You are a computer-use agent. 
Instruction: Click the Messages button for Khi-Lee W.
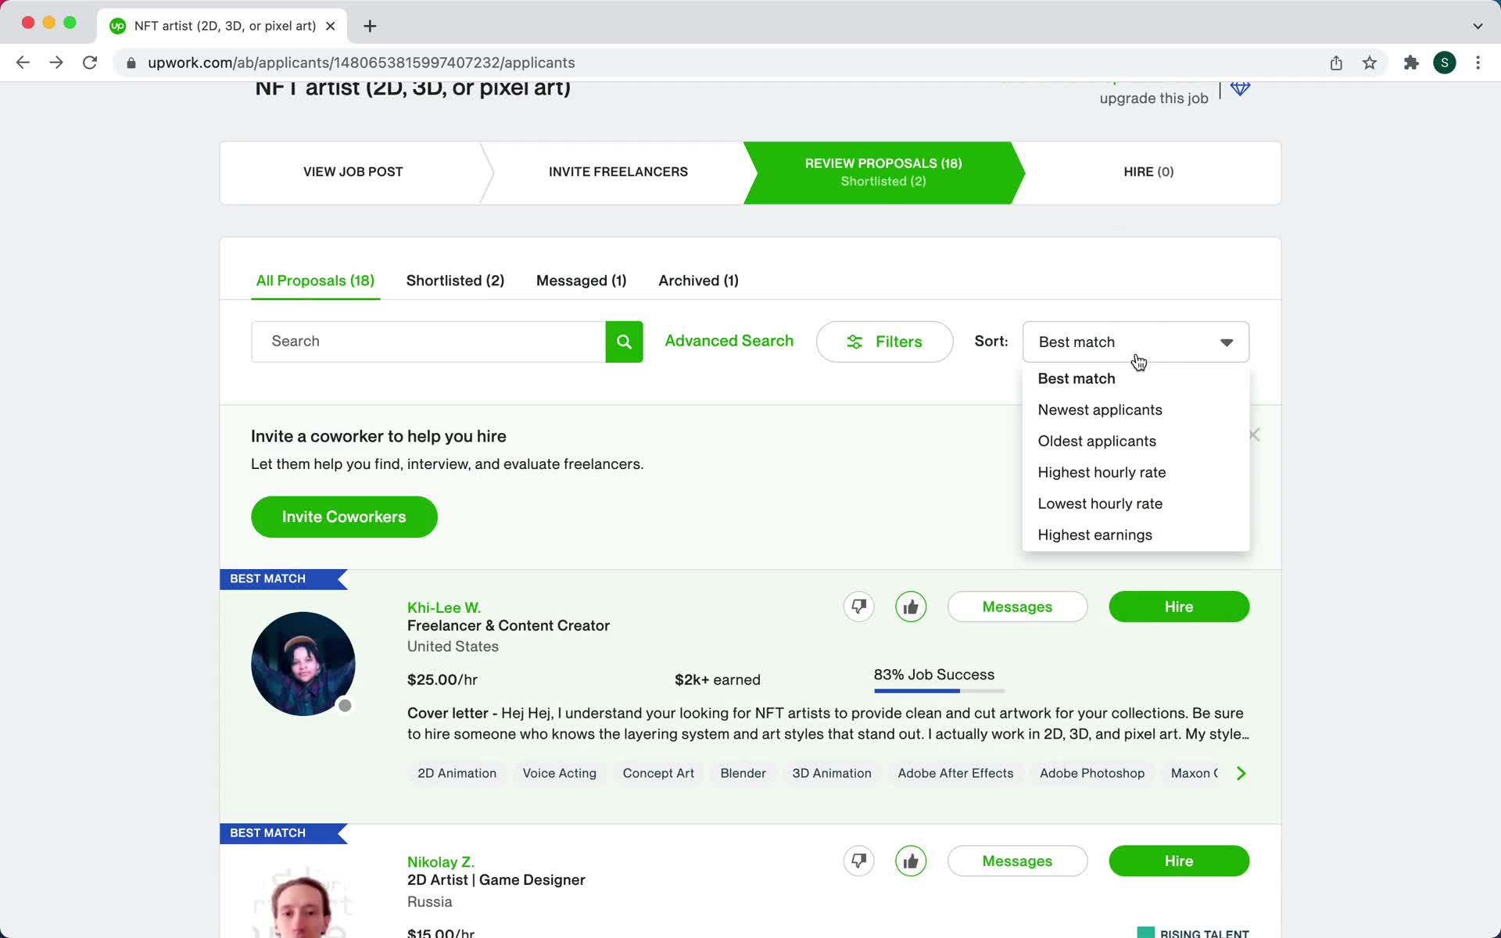[x=1017, y=607]
